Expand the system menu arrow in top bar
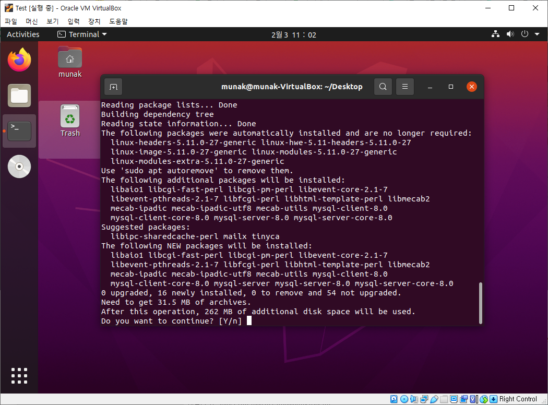 pyautogui.click(x=537, y=34)
